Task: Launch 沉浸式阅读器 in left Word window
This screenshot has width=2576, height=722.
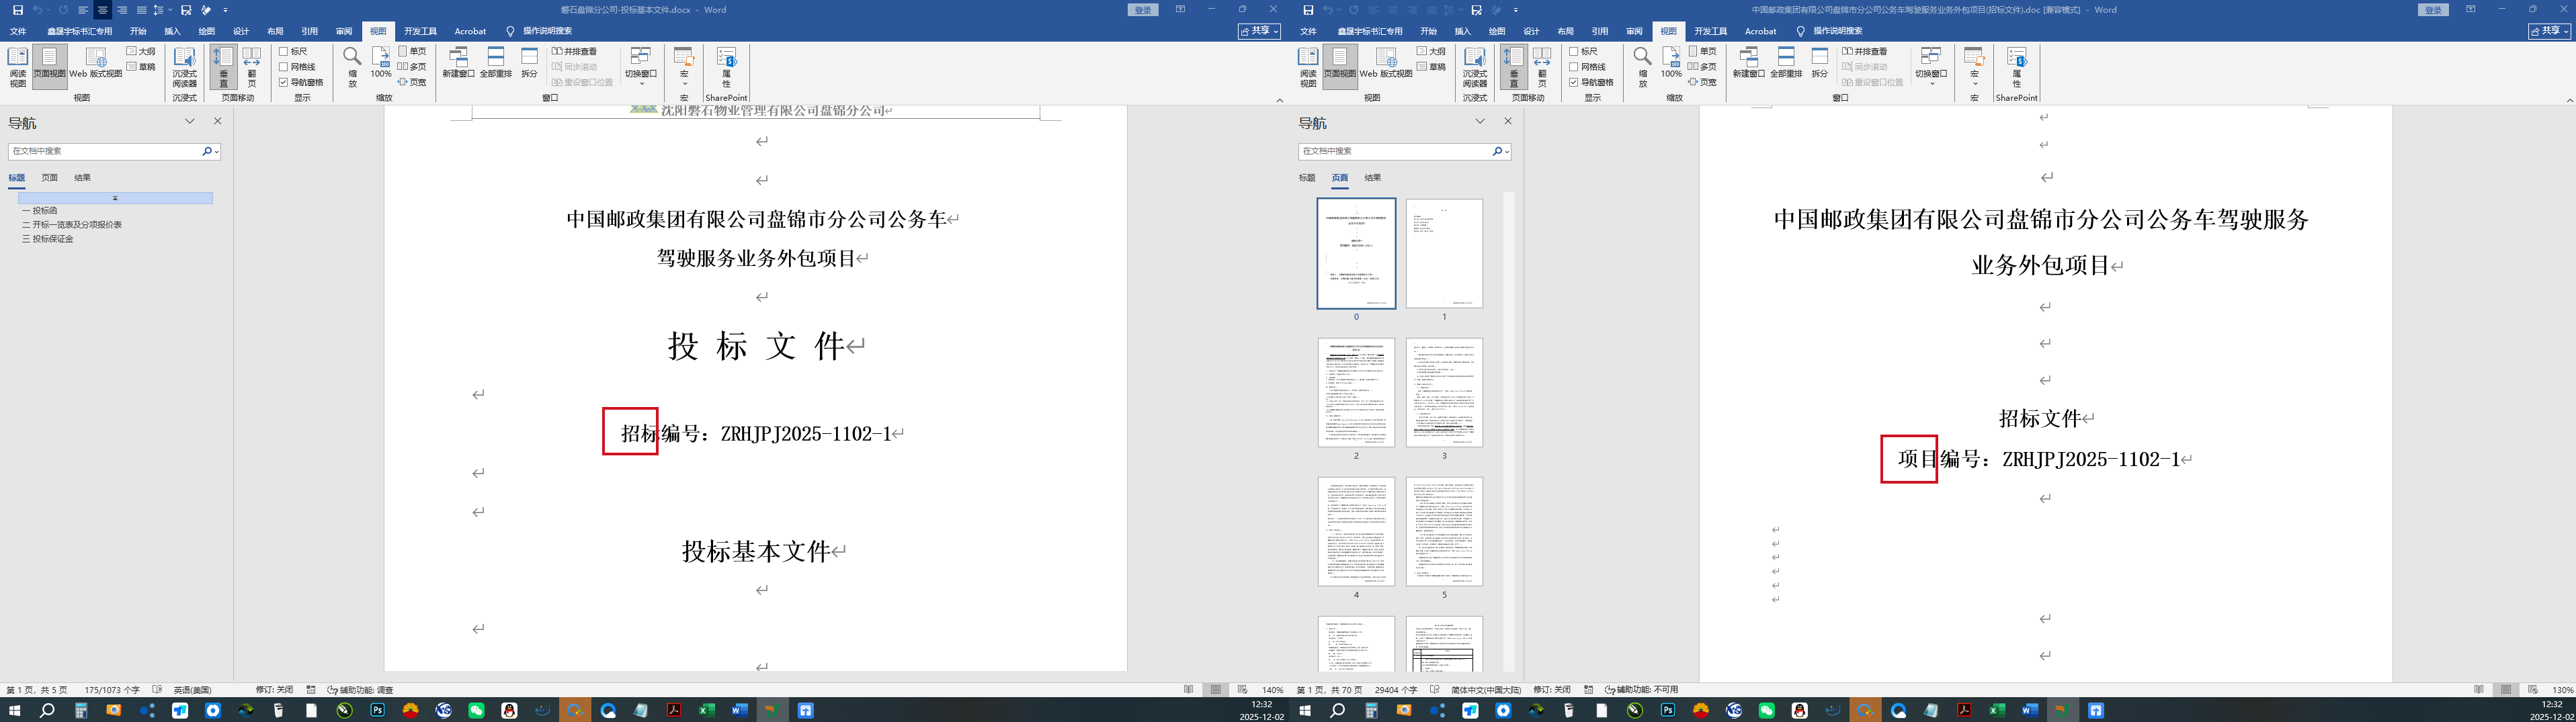Action: [185, 67]
